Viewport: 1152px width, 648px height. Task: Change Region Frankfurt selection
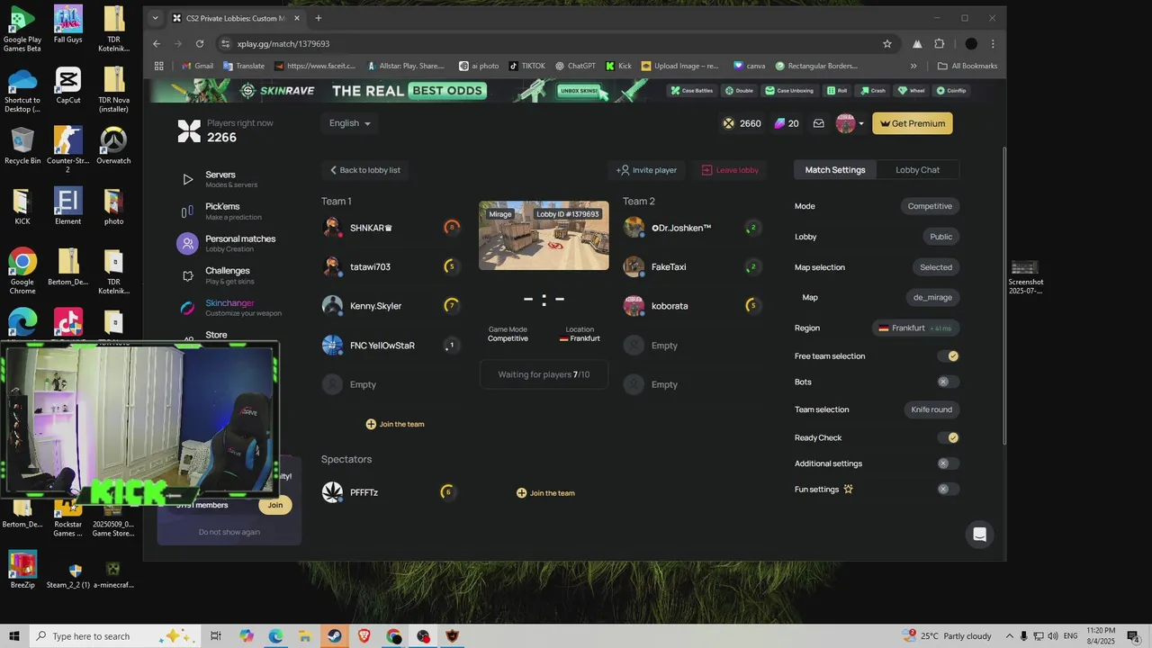coord(916,328)
